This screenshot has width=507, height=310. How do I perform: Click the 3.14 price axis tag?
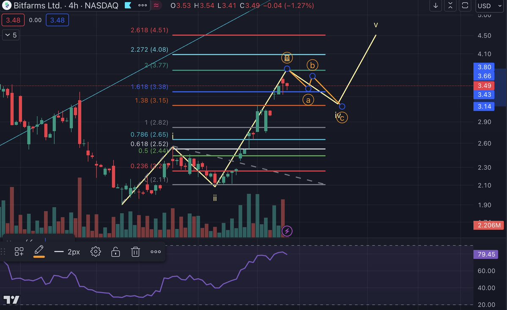(x=484, y=106)
